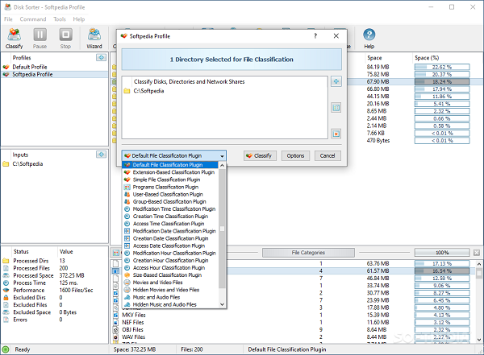
Task: Open the Tools menu
Action: [x=60, y=19]
